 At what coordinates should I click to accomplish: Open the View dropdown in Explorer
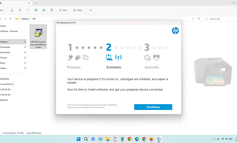pyautogui.click(x=78, y=10)
